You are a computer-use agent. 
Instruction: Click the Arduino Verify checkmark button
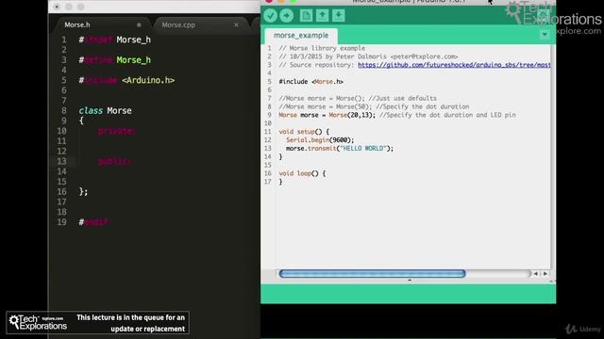[271, 15]
